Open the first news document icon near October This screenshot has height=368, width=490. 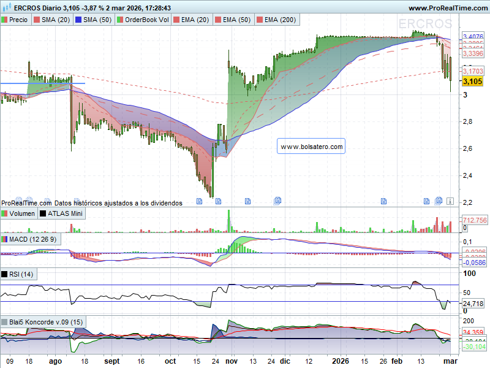pyautogui.click(x=199, y=201)
